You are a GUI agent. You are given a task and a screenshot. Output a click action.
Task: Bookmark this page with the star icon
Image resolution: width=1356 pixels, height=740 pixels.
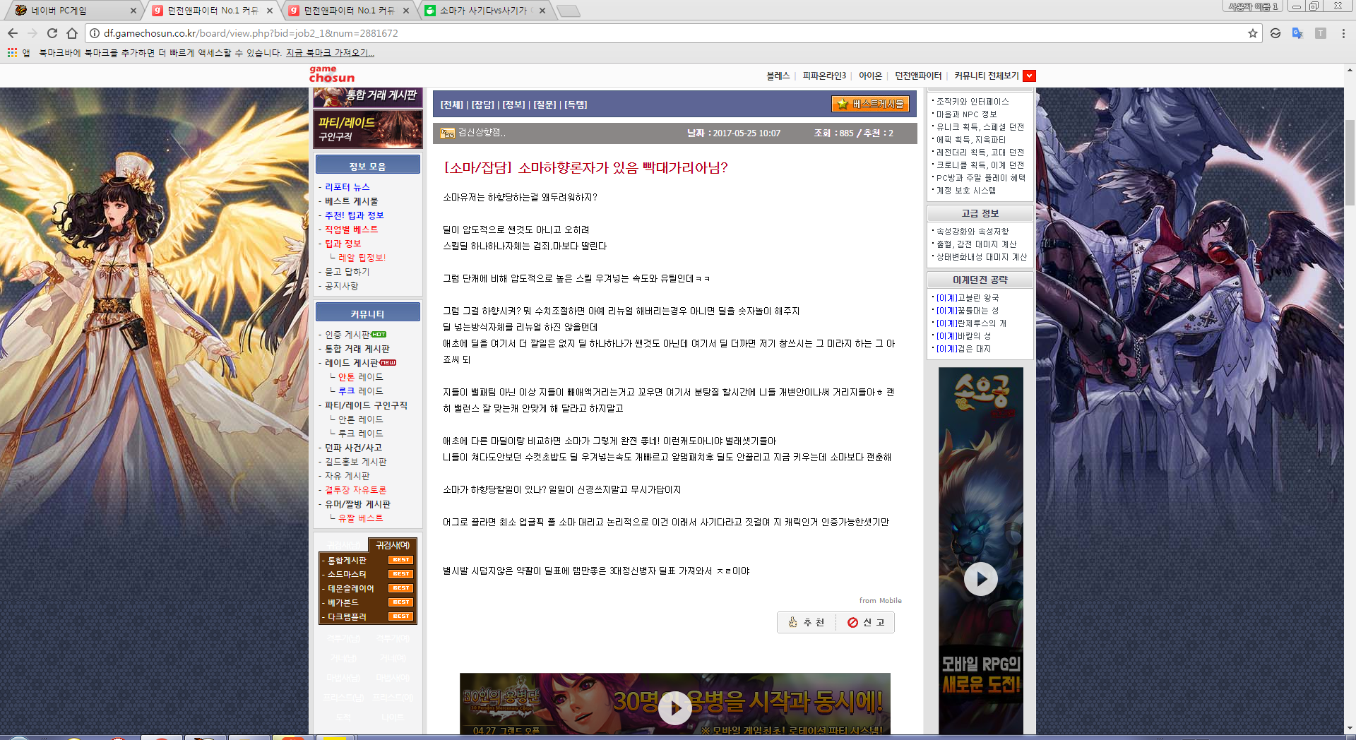pyautogui.click(x=1253, y=33)
